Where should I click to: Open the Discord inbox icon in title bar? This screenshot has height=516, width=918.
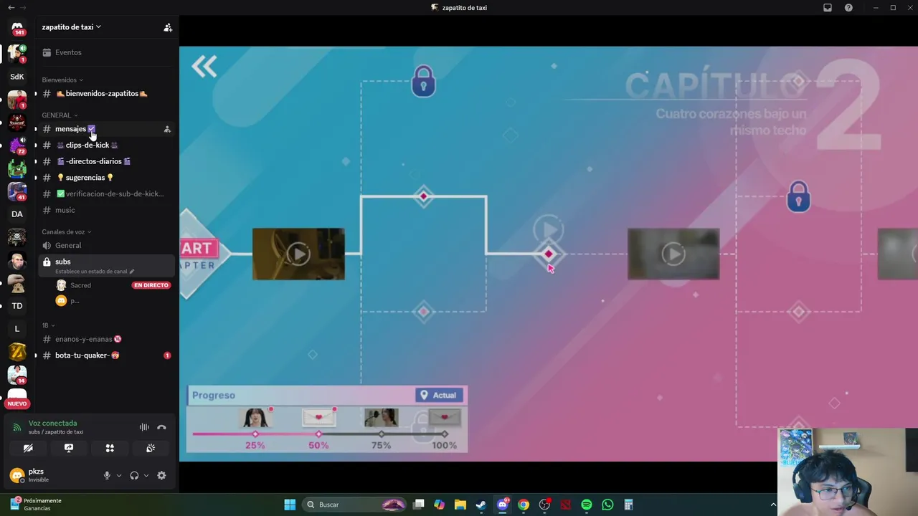pyautogui.click(x=828, y=8)
